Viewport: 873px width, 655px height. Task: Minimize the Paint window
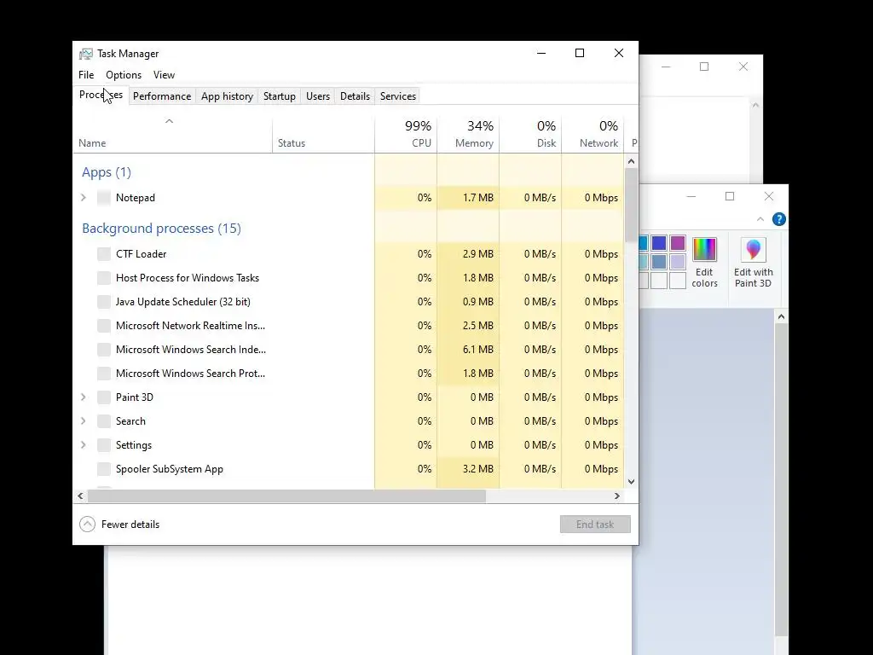click(x=691, y=196)
